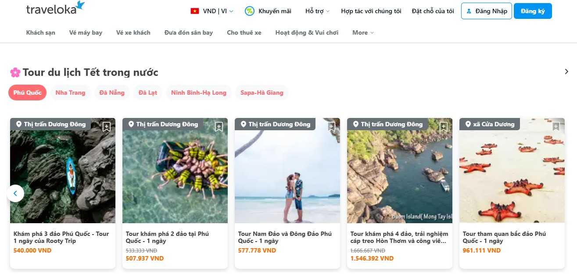Bookmark the Tour Nam Đảo và Đông Đảo card
The image size is (577, 278).
click(x=331, y=127)
